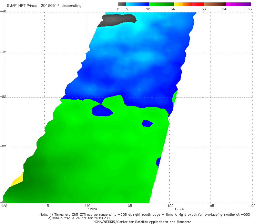Click the note line beginning 'Note: 1) Times are GMT'
255x224 pixels.
(145, 215)
